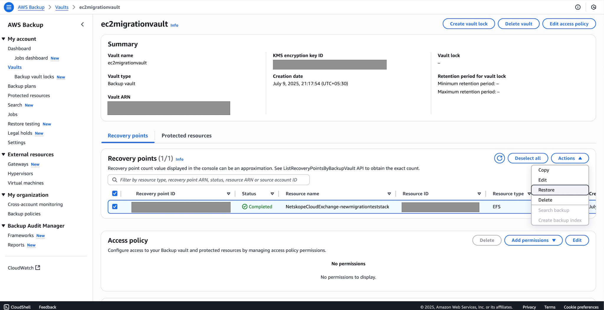Click the CloudShell terminal icon
This screenshot has width=604, height=310.
6,307
